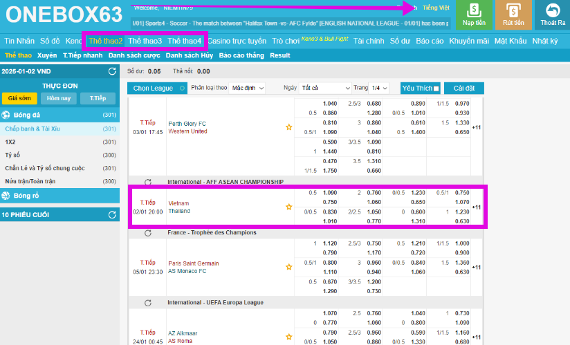The height and width of the screenshot is (345, 570).
Task: Open the Trò chơi menu
Action: coord(286,41)
